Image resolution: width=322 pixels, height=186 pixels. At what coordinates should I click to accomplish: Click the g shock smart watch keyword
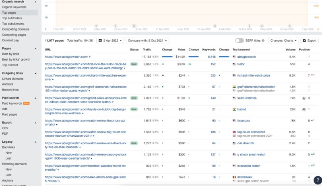[x=251, y=155]
